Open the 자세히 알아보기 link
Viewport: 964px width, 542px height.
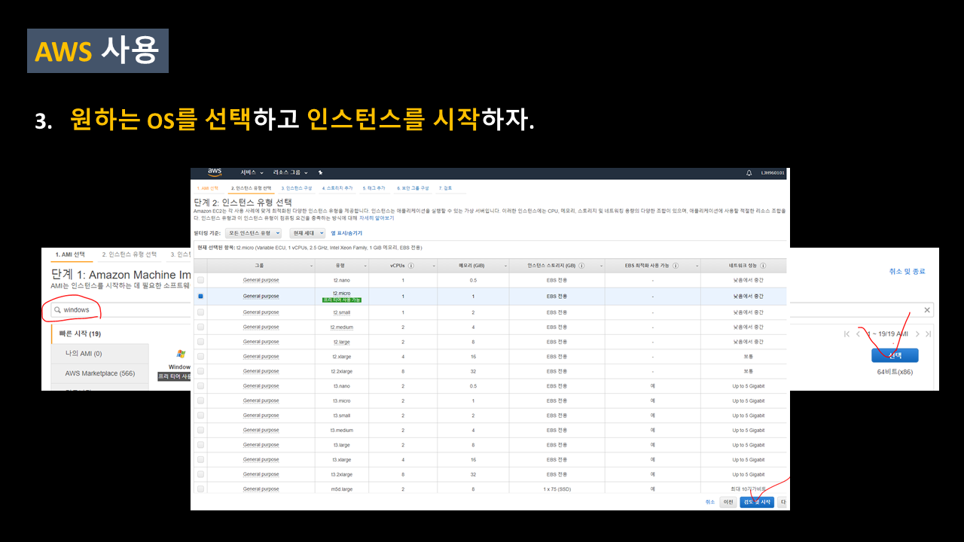click(x=377, y=218)
